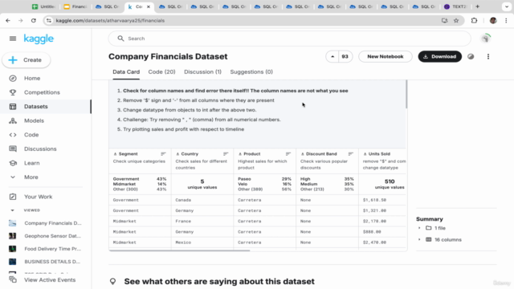514x289 pixels.
Task: Expand the More sidebar section
Action: tap(31, 177)
